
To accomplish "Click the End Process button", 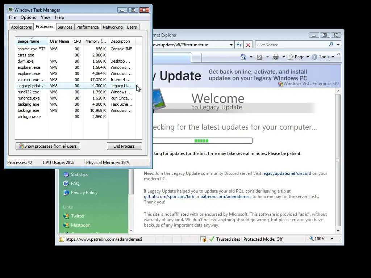I will pyautogui.click(x=124, y=146).
